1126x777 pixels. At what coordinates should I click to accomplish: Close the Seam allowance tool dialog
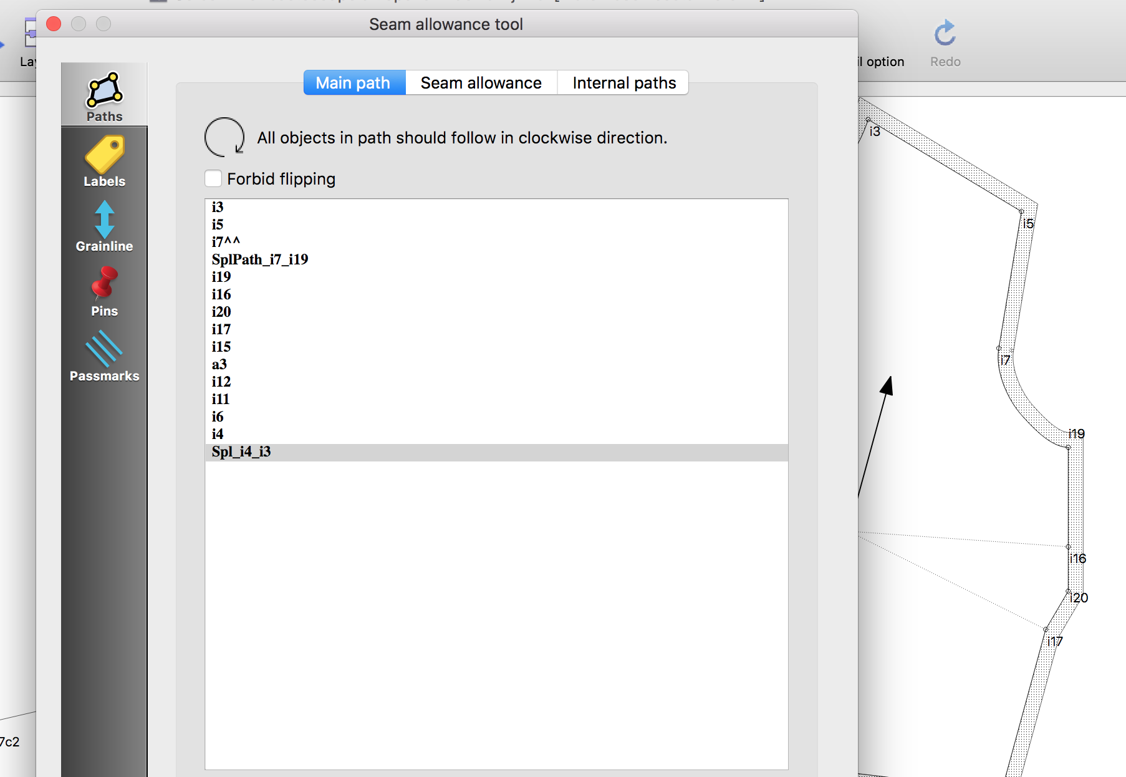click(54, 24)
